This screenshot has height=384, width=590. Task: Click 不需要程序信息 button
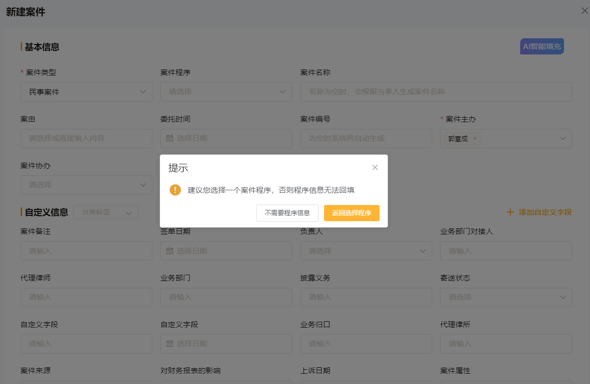click(x=287, y=213)
